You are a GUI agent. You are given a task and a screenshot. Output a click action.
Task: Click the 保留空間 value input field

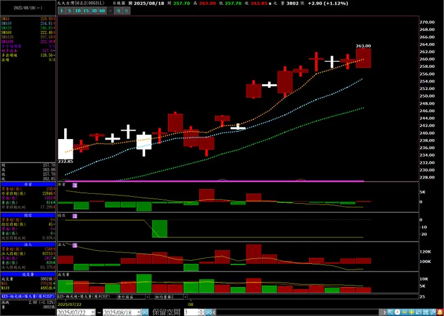tap(191, 312)
